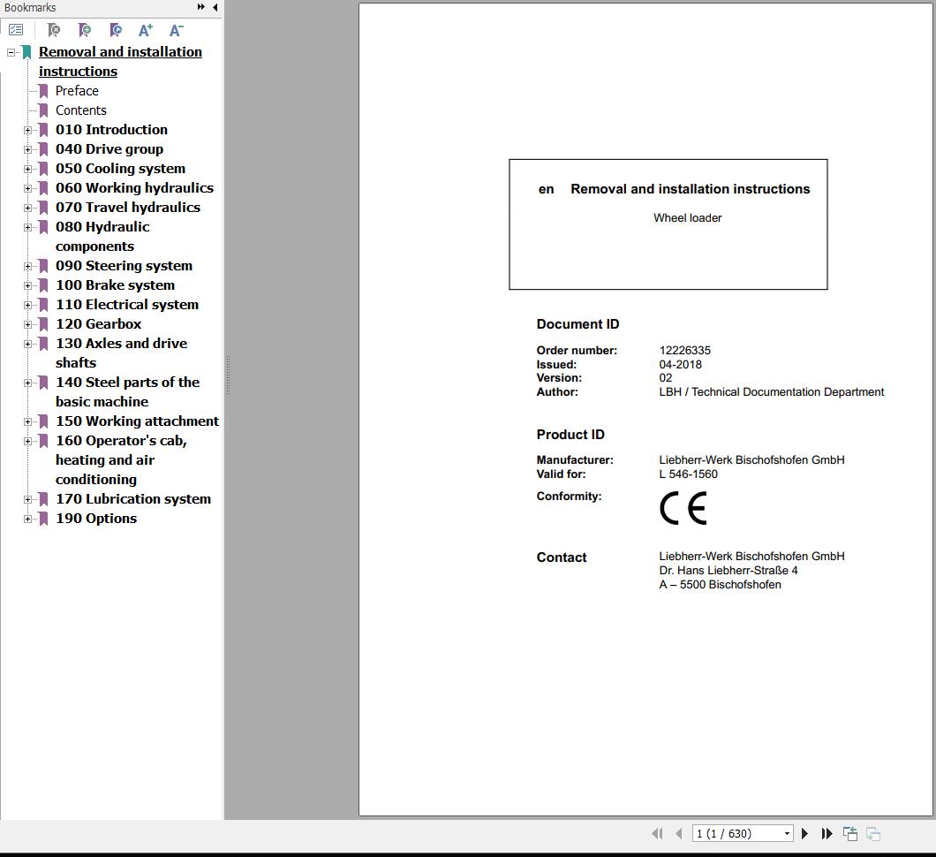Click the delete bookmark icon
The image size is (936, 857).
pos(54,29)
